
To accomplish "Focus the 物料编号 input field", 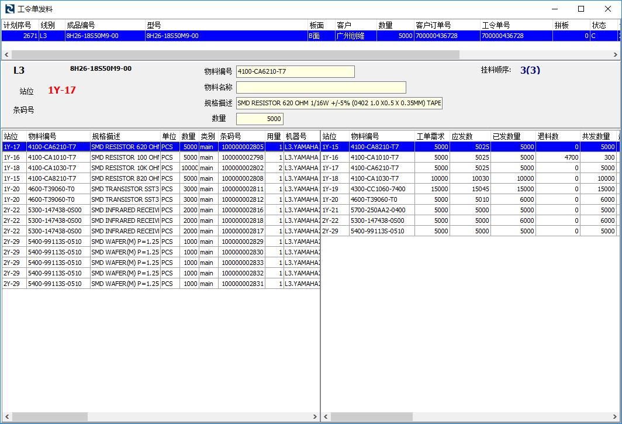I will [295, 71].
